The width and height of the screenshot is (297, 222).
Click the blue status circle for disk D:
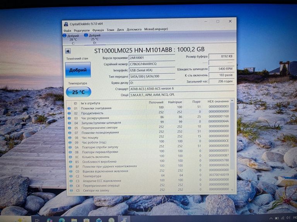pos(86,35)
